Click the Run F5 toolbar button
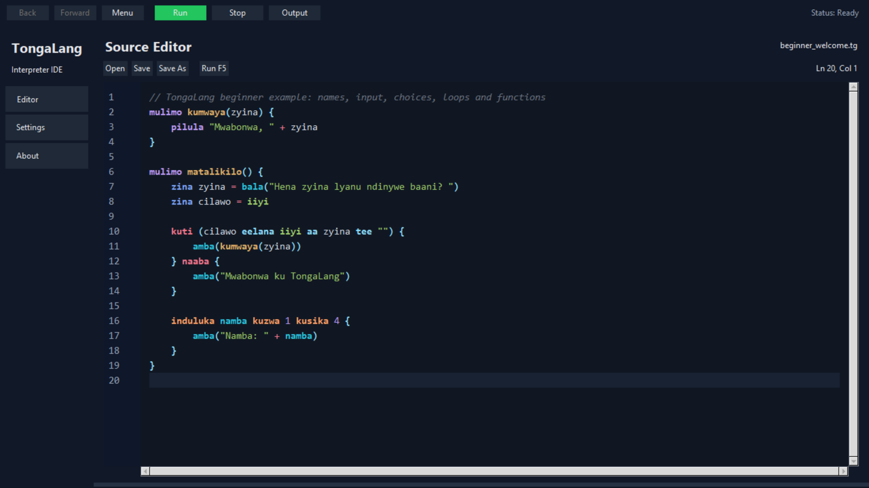Image resolution: width=869 pixels, height=488 pixels. [214, 68]
